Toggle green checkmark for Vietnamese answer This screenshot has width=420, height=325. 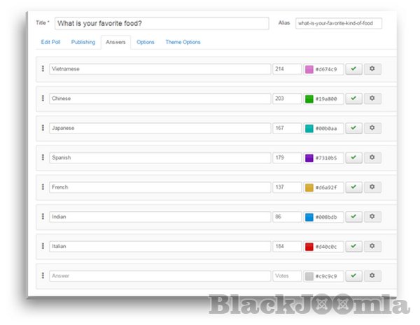[353, 69]
